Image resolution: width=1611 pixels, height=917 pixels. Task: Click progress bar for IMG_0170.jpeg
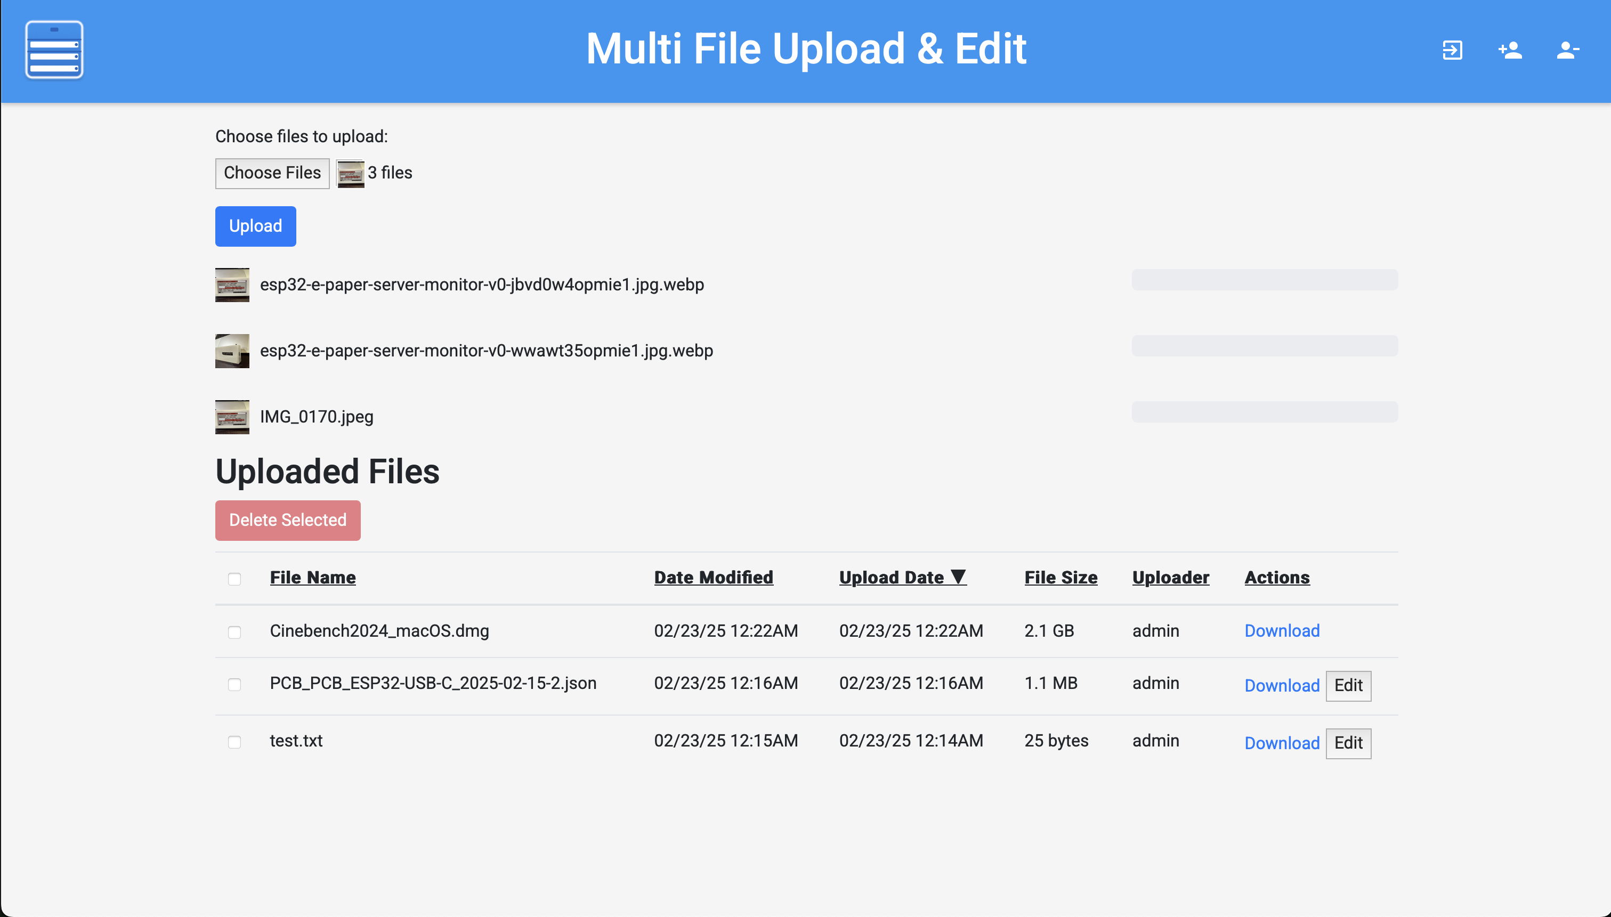pyautogui.click(x=1264, y=412)
